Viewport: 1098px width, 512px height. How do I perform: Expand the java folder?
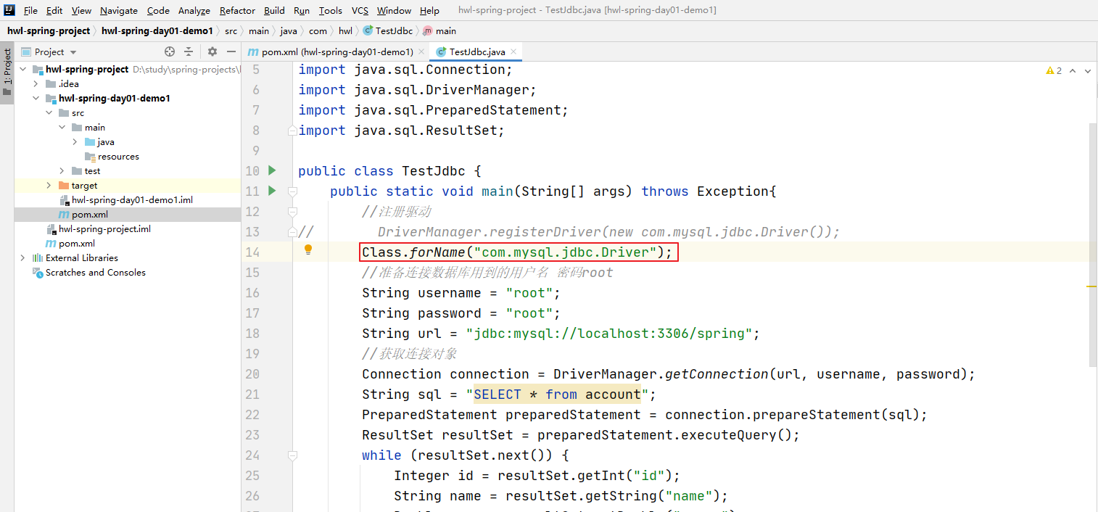tap(75, 142)
